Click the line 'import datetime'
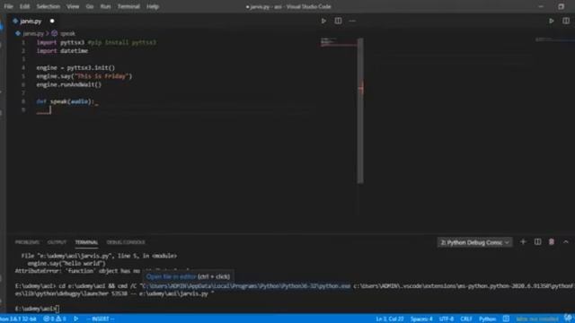This screenshot has height=323, width=575. (x=62, y=51)
